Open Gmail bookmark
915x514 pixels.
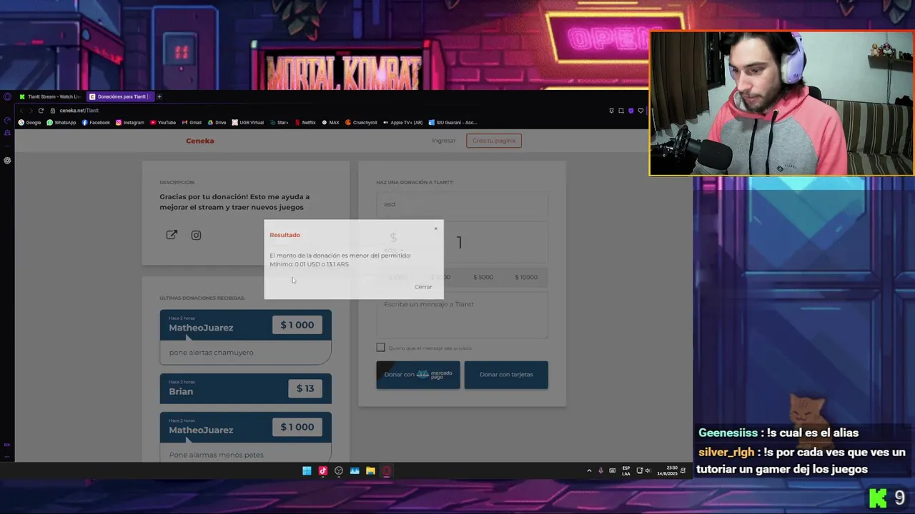click(x=192, y=123)
